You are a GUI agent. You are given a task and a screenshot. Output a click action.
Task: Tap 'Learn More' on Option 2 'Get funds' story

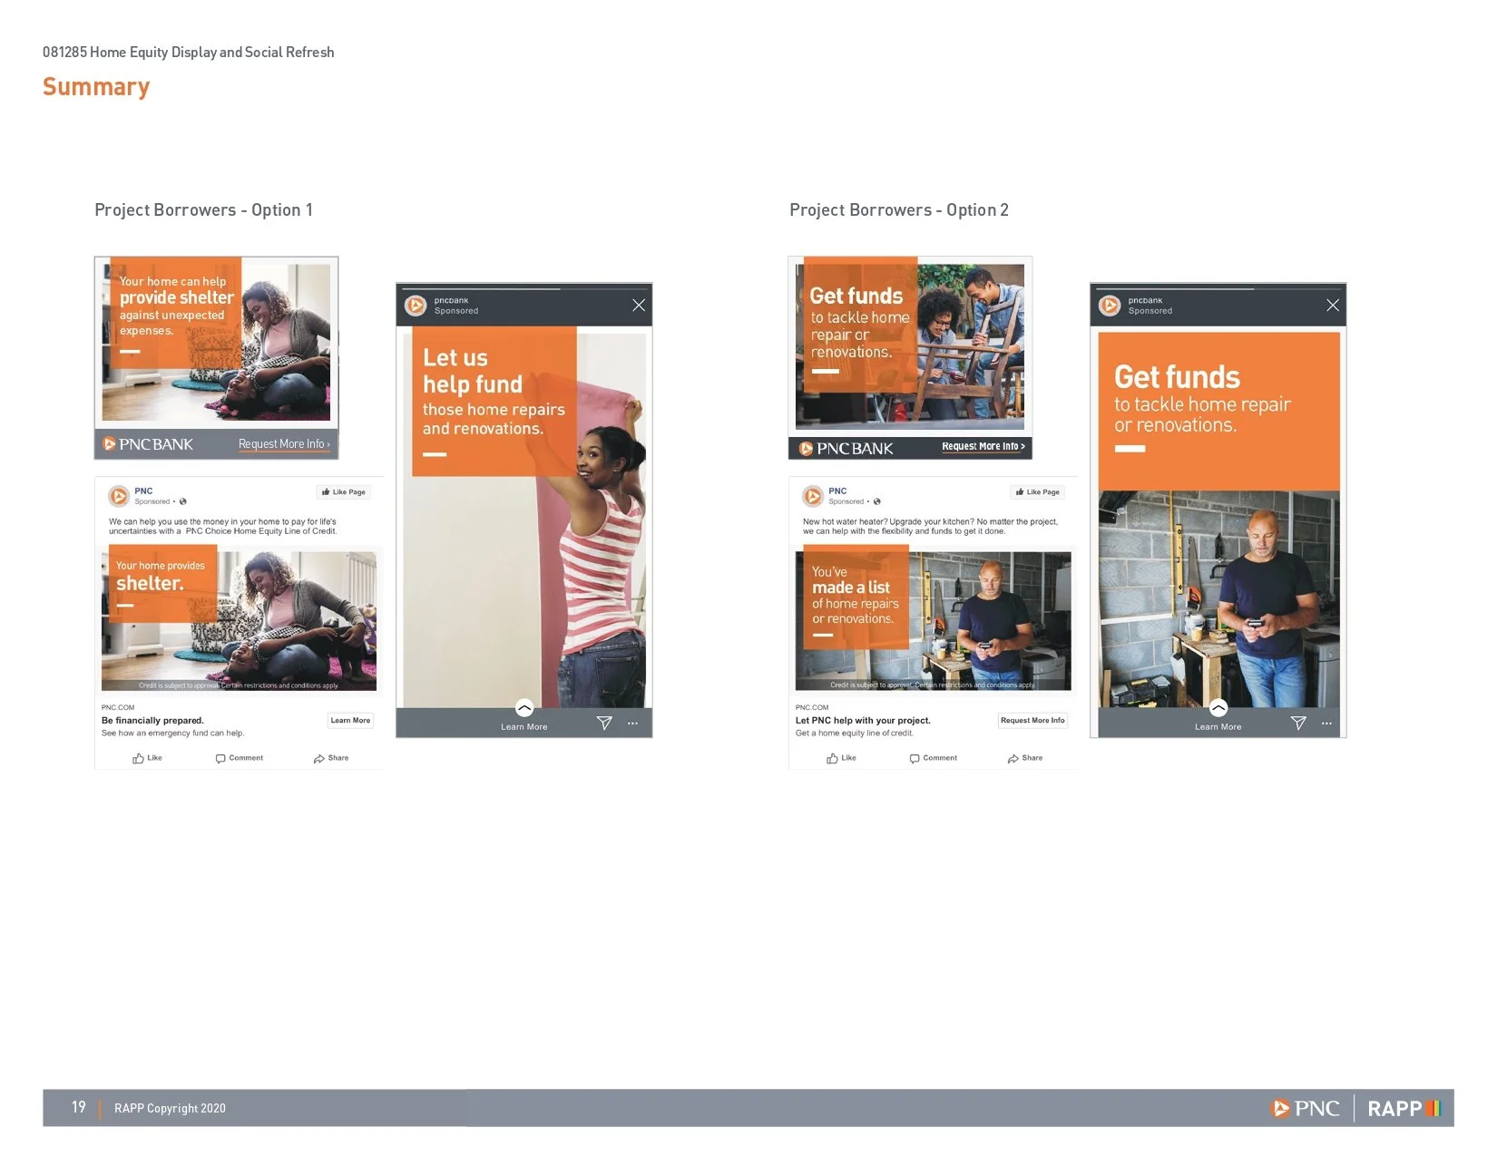tap(1218, 727)
